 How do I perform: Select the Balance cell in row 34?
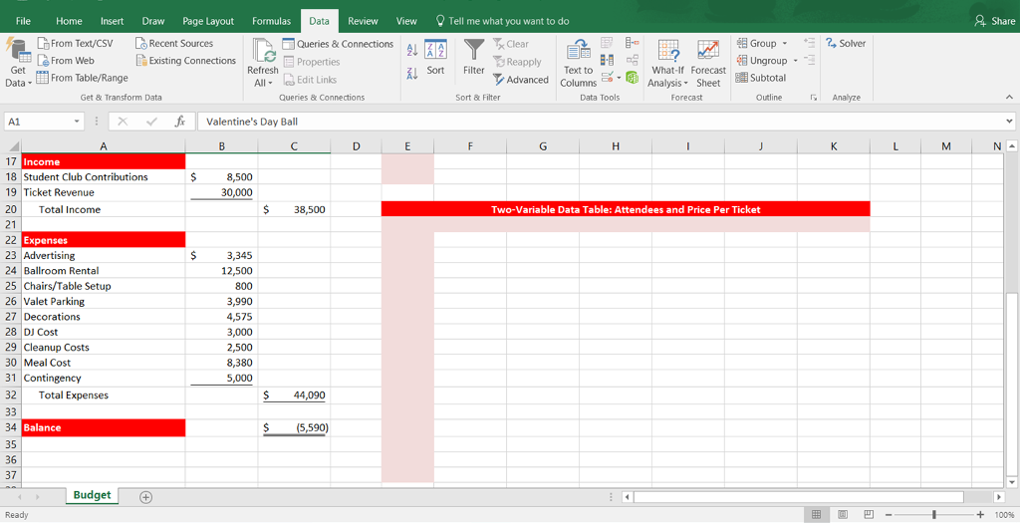pyautogui.click(x=104, y=427)
